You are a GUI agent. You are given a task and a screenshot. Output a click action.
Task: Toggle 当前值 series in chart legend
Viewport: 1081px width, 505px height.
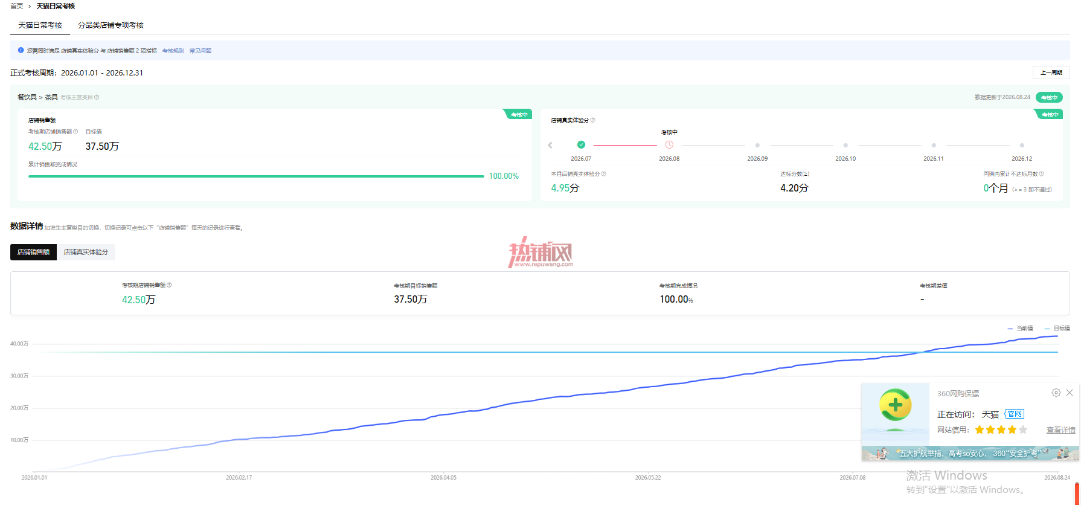pos(1021,329)
